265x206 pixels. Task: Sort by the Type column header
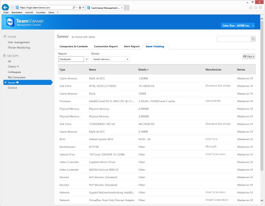click(62, 69)
